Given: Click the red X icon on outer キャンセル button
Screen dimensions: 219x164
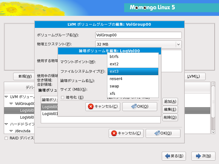Looking at the screenshot, I should 114,133.
